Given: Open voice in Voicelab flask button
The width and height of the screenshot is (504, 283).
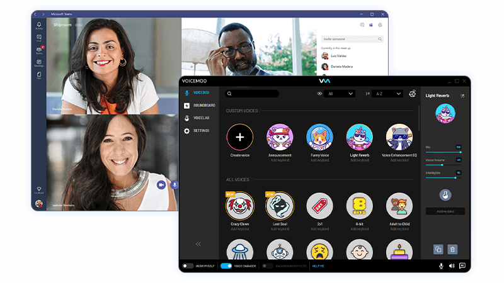Looking at the screenshot, I should click(445, 195).
